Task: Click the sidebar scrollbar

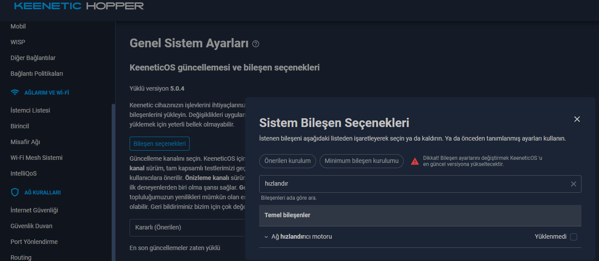Action: [113, 182]
